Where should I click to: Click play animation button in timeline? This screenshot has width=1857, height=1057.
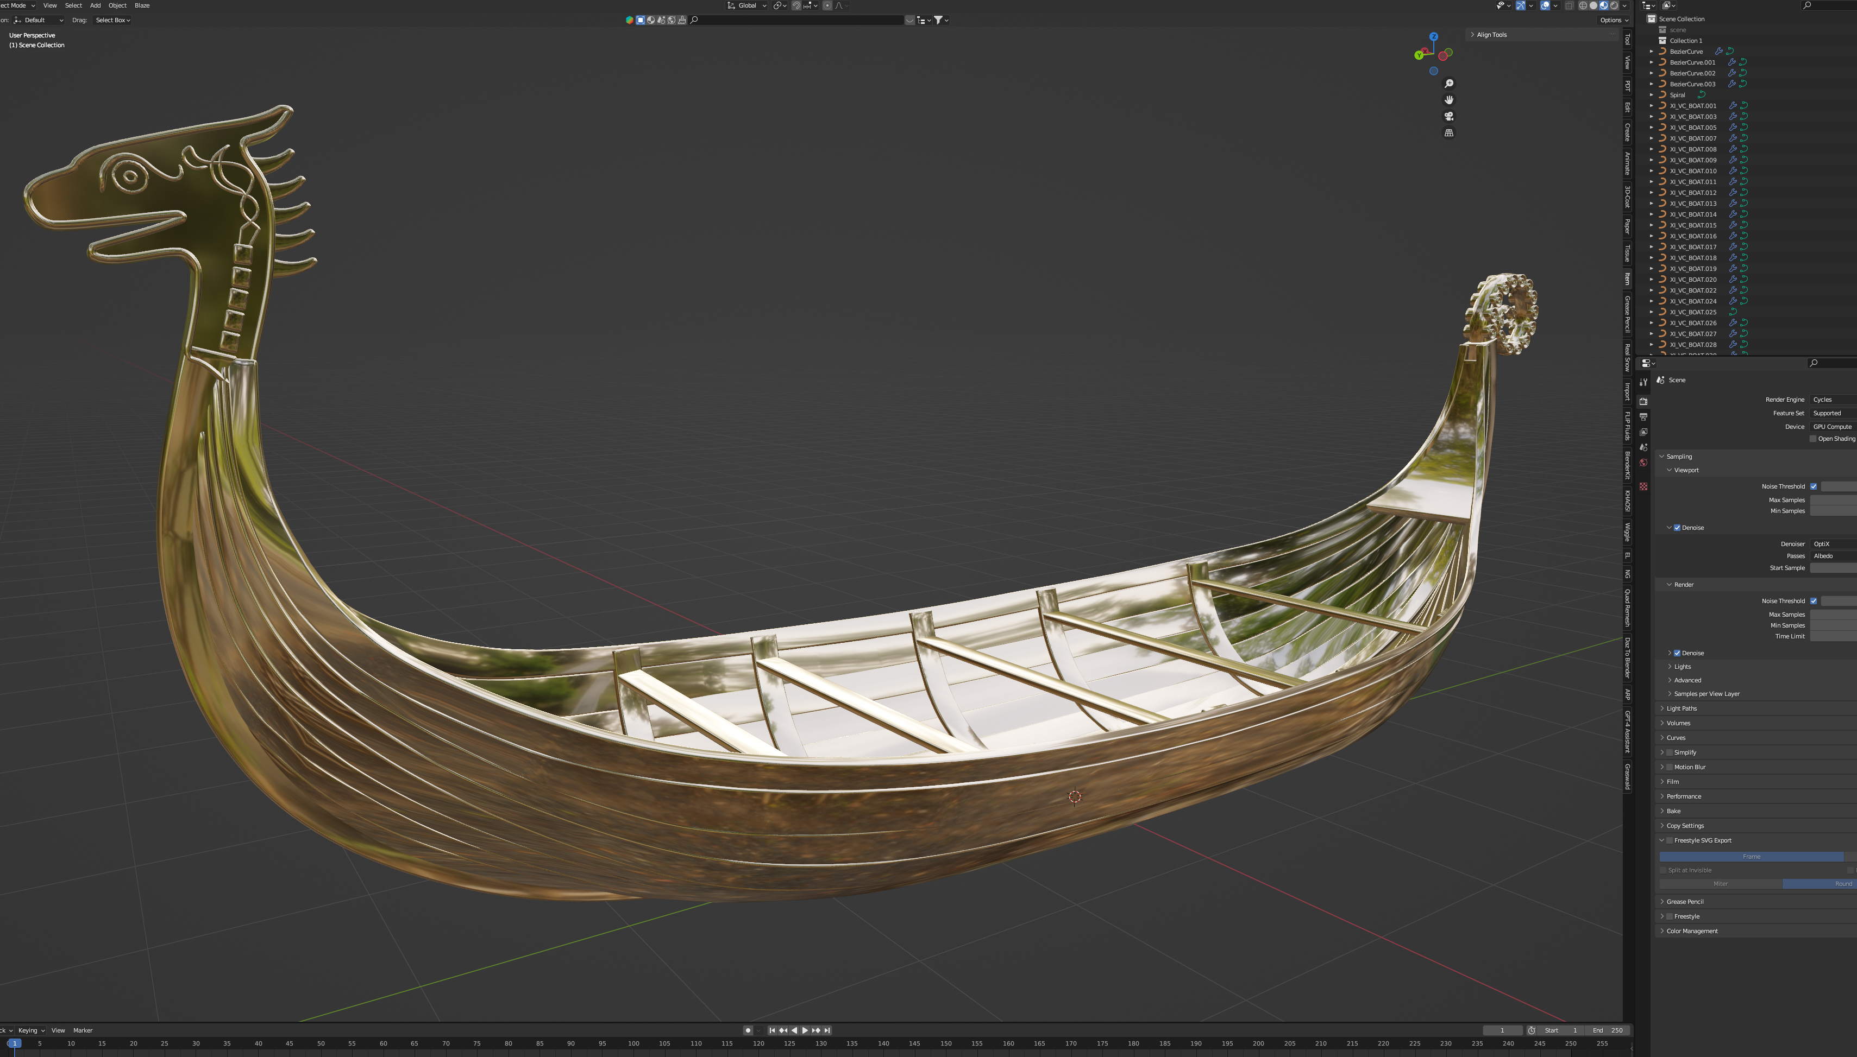point(805,1030)
